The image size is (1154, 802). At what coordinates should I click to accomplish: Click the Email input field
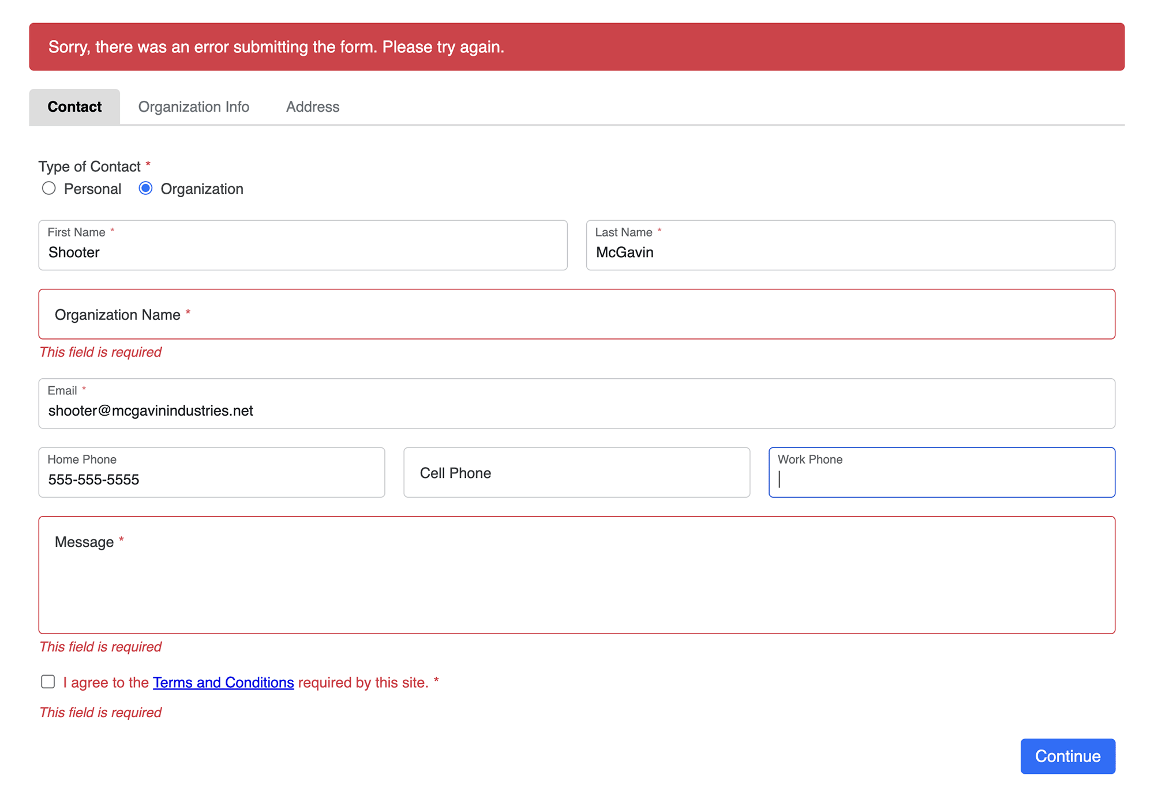(576, 411)
